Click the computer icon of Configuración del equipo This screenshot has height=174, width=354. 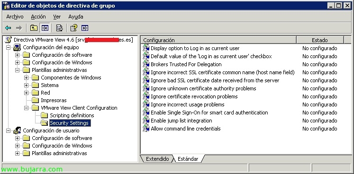click(x=17, y=48)
